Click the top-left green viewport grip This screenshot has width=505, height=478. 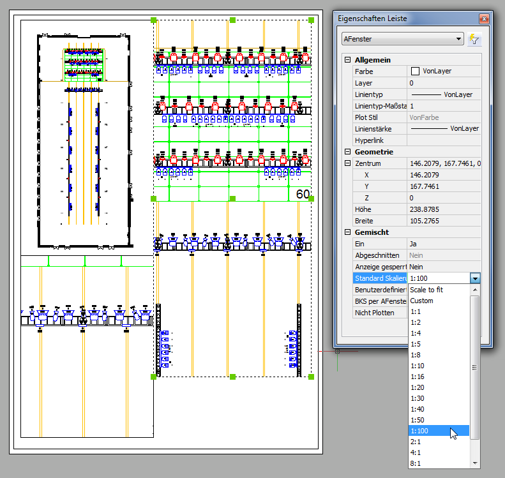[154, 20]
